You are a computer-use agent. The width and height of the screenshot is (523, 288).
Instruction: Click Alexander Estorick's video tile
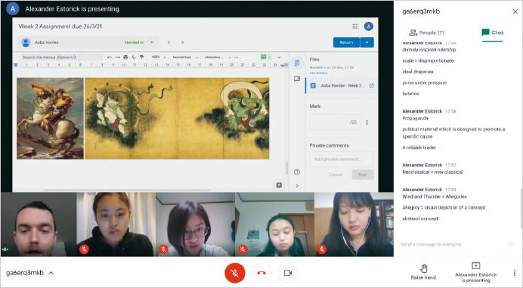39,225
